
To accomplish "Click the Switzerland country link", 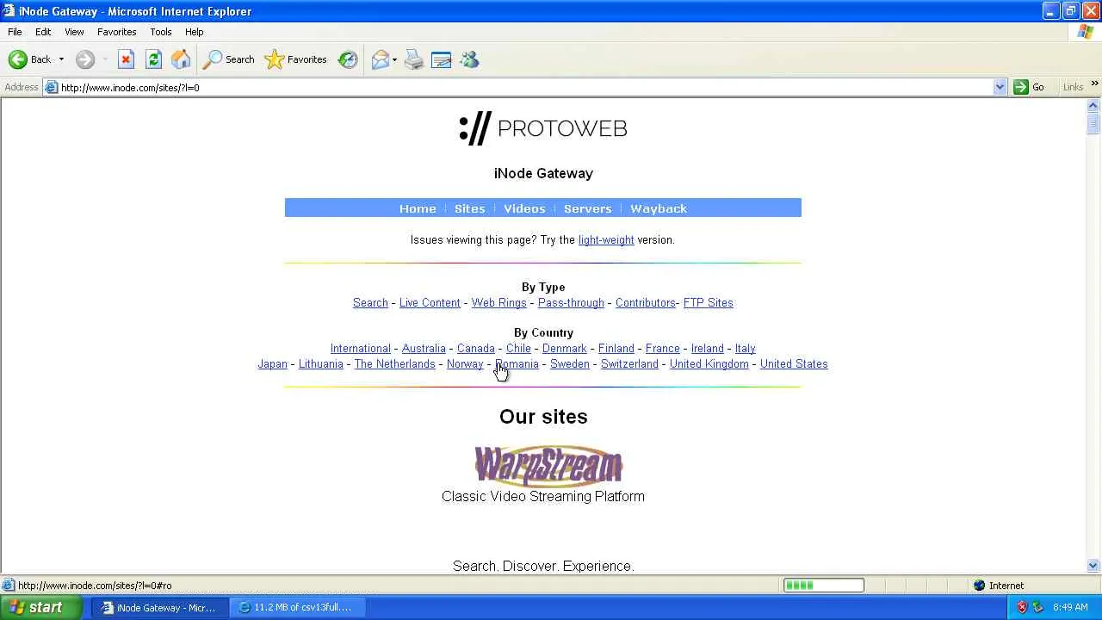I will pos(629,364).
